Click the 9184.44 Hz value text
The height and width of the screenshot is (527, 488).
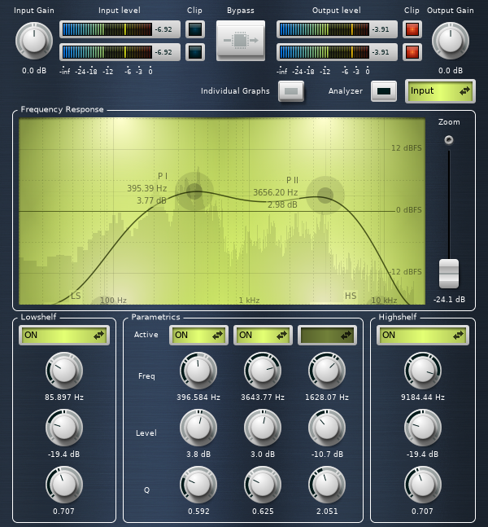pos(423,397)
